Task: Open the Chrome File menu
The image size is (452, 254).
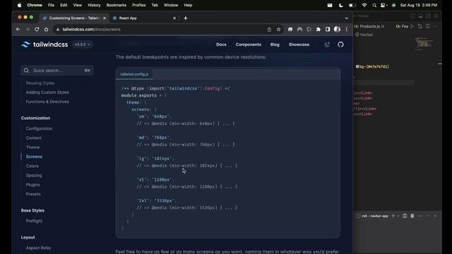Action: point(51,5)
